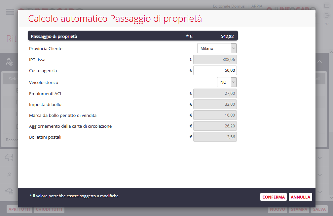The height and width of the screenshot is (216, 333).
Task: Click the Emolumenti ACI value field
Action: point(215,94)
